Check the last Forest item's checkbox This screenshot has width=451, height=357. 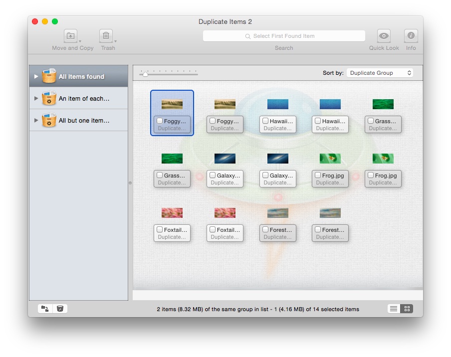318,229
